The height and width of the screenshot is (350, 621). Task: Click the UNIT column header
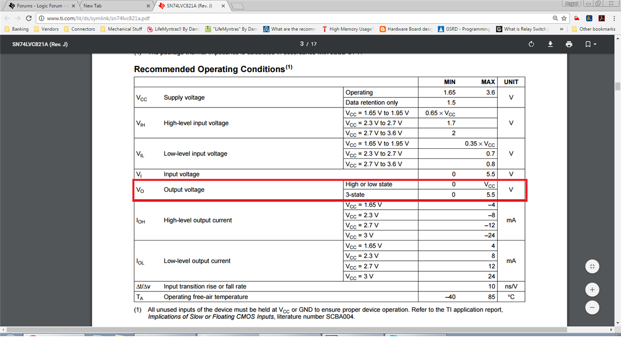tap(511, 82)
